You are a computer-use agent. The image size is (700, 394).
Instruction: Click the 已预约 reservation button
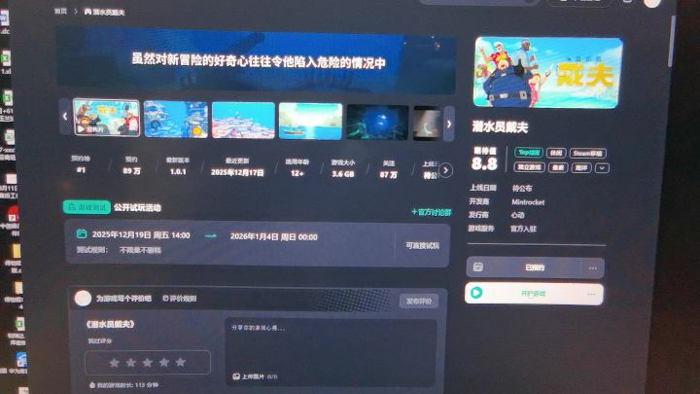535,268
